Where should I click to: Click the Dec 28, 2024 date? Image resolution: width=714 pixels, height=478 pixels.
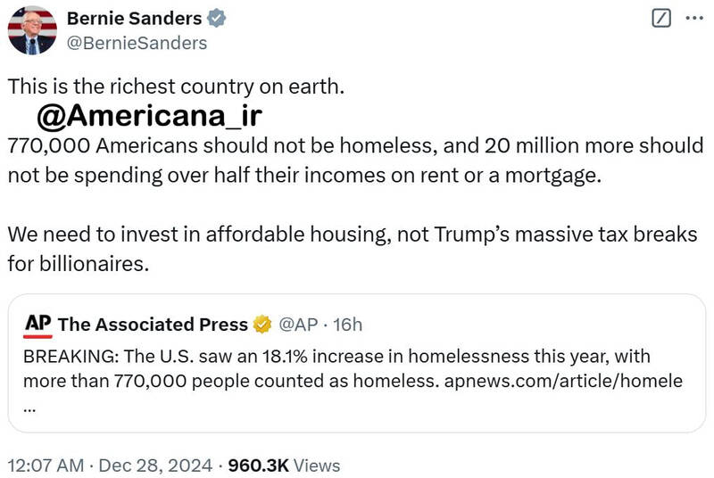(155, 465)
